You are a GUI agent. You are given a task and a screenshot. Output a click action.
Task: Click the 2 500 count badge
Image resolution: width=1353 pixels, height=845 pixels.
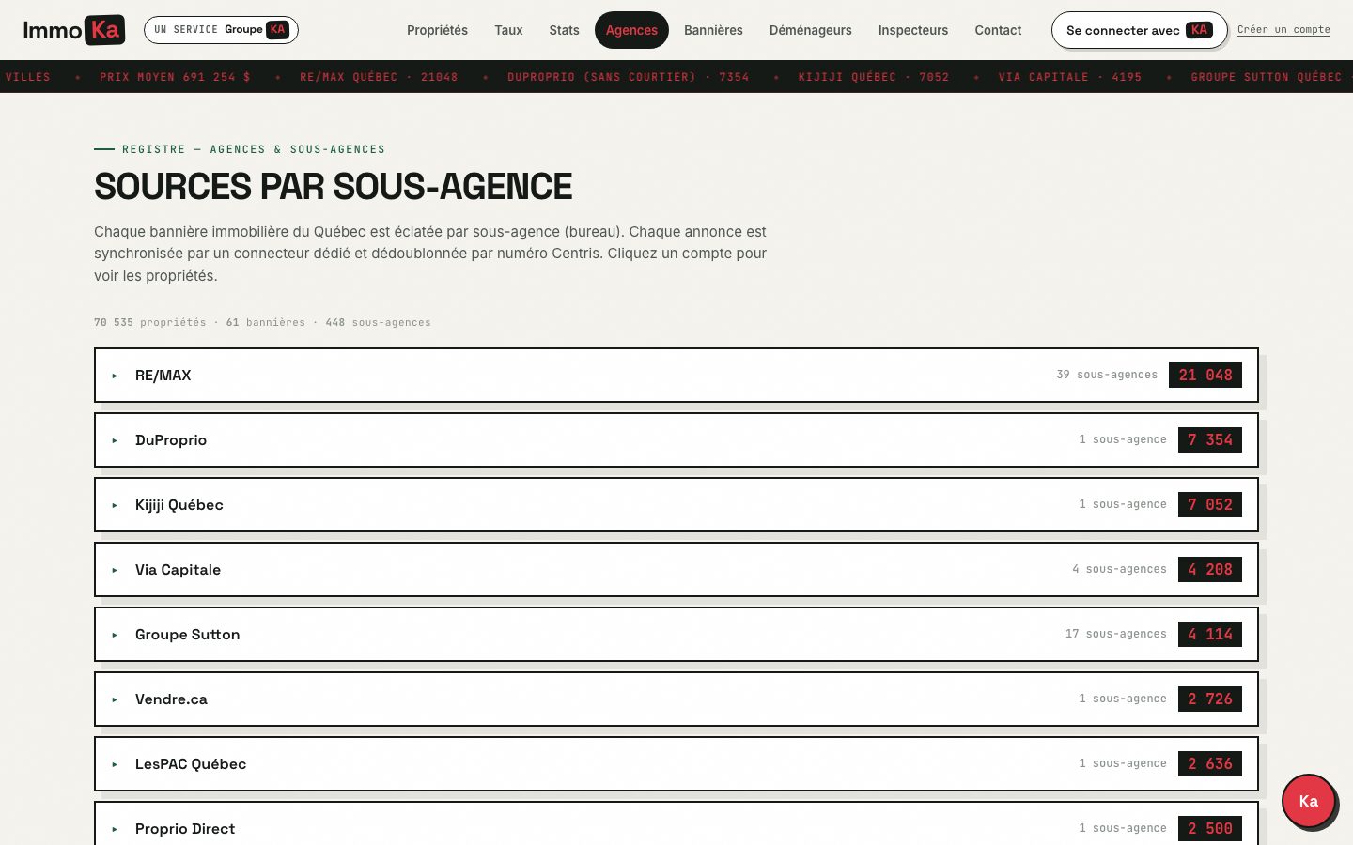(x=1210, y=829)
